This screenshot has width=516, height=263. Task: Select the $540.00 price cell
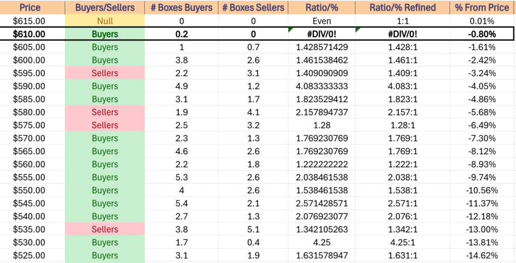[x=32, y=216]
